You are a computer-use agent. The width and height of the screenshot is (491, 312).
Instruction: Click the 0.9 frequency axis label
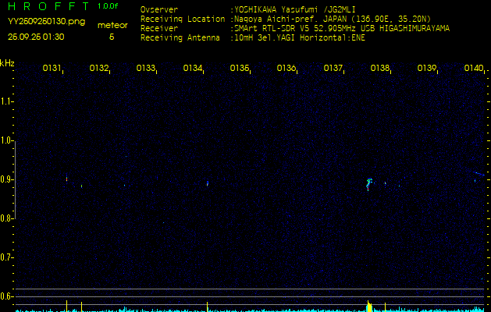point(6,179)
